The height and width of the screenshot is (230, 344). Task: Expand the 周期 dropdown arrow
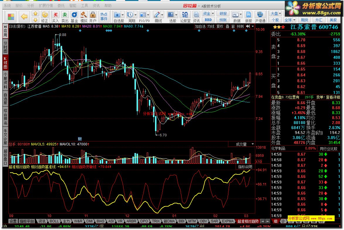click(135, 15)
